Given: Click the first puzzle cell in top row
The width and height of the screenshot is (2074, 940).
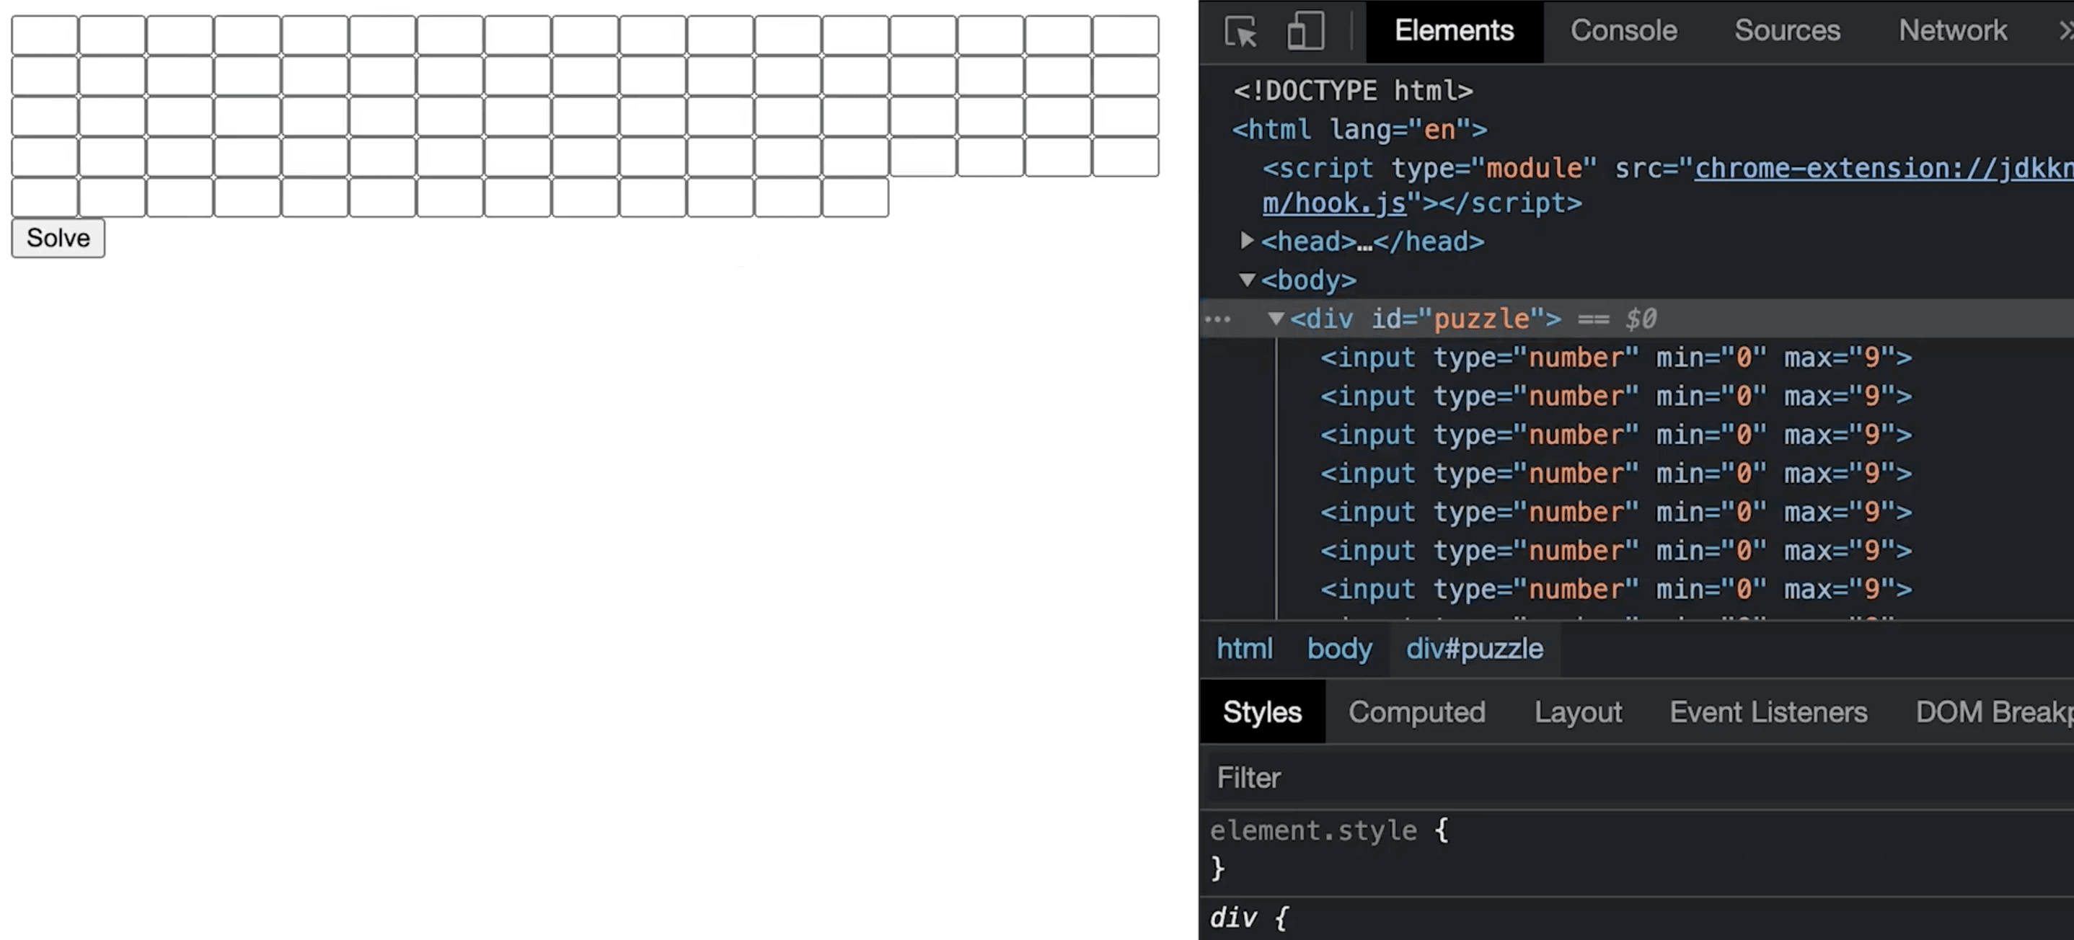Looking at the screenshot, I should click(44, 35).
